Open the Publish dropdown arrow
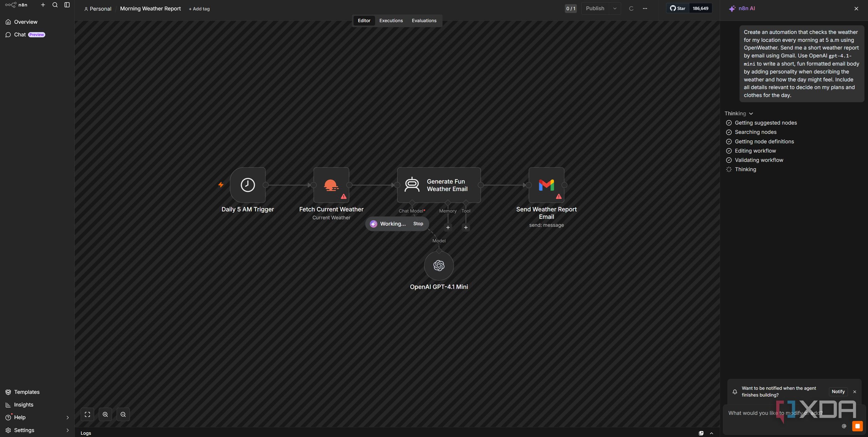Viewport: 868px width, 437px height. tap(615, 8)
